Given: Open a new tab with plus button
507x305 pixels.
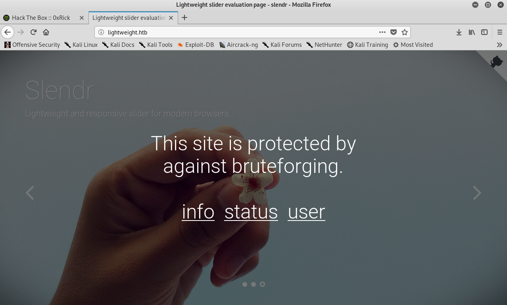Looking at the screenshot, I should (x=184, y=17).
